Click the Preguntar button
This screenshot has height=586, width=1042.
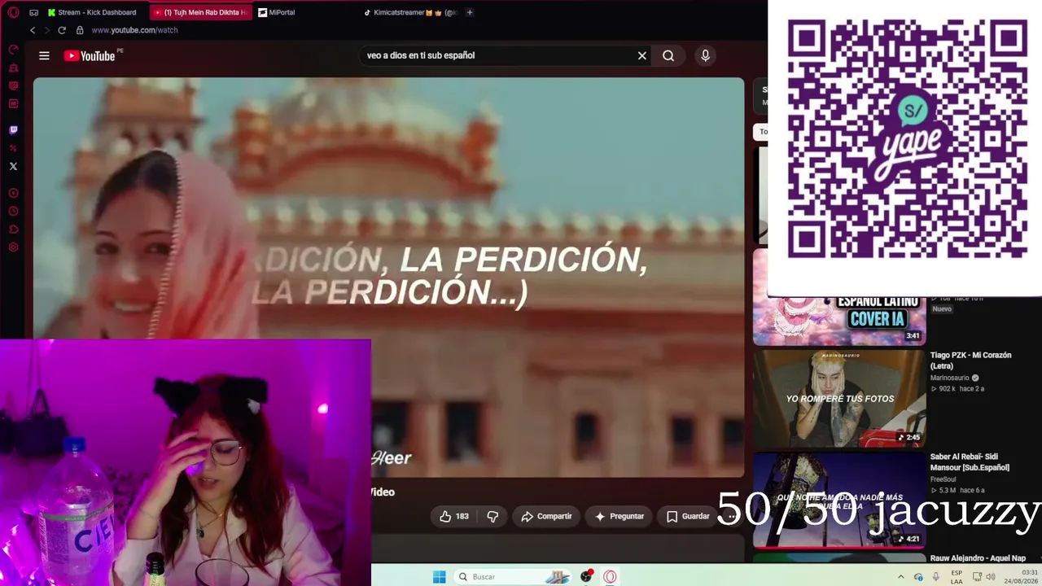(x=619, y=516)
